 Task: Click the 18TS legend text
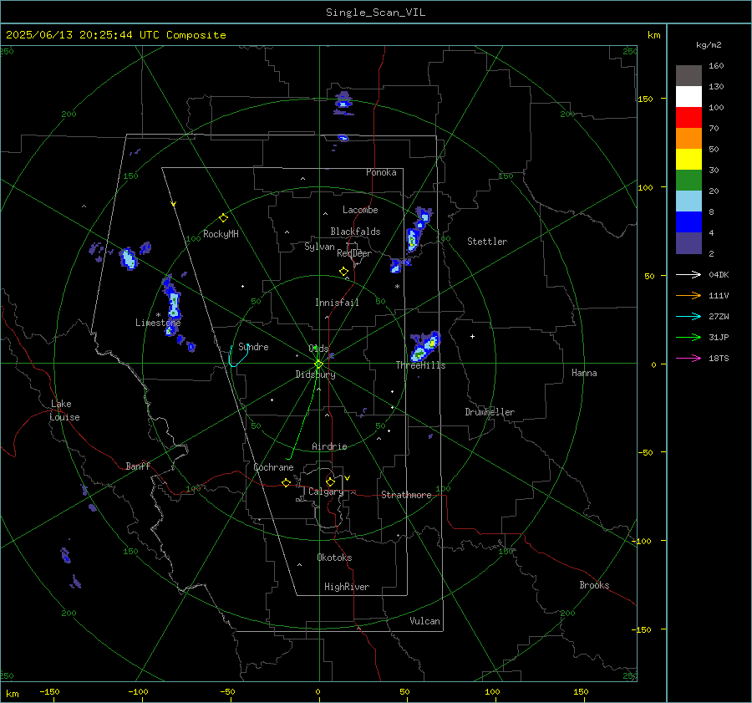[719, 358]
